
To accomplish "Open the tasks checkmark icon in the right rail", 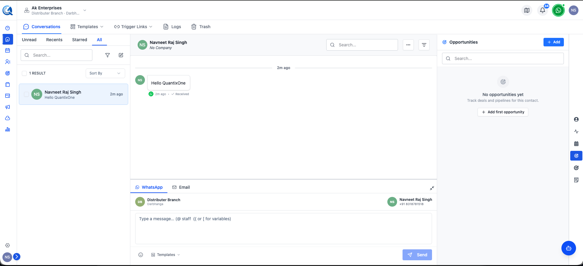I will click(x=576, y=168).
